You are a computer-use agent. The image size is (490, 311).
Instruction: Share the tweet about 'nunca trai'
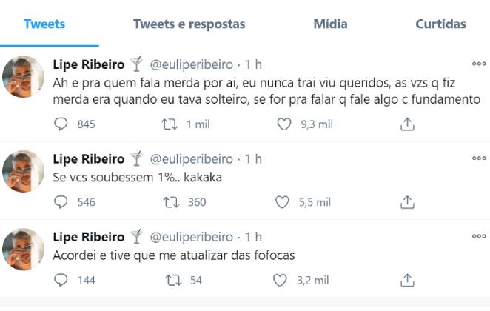[406, 124]
